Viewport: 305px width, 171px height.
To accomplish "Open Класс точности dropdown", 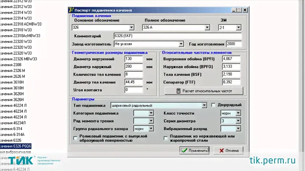I will (x=238, y=113).
